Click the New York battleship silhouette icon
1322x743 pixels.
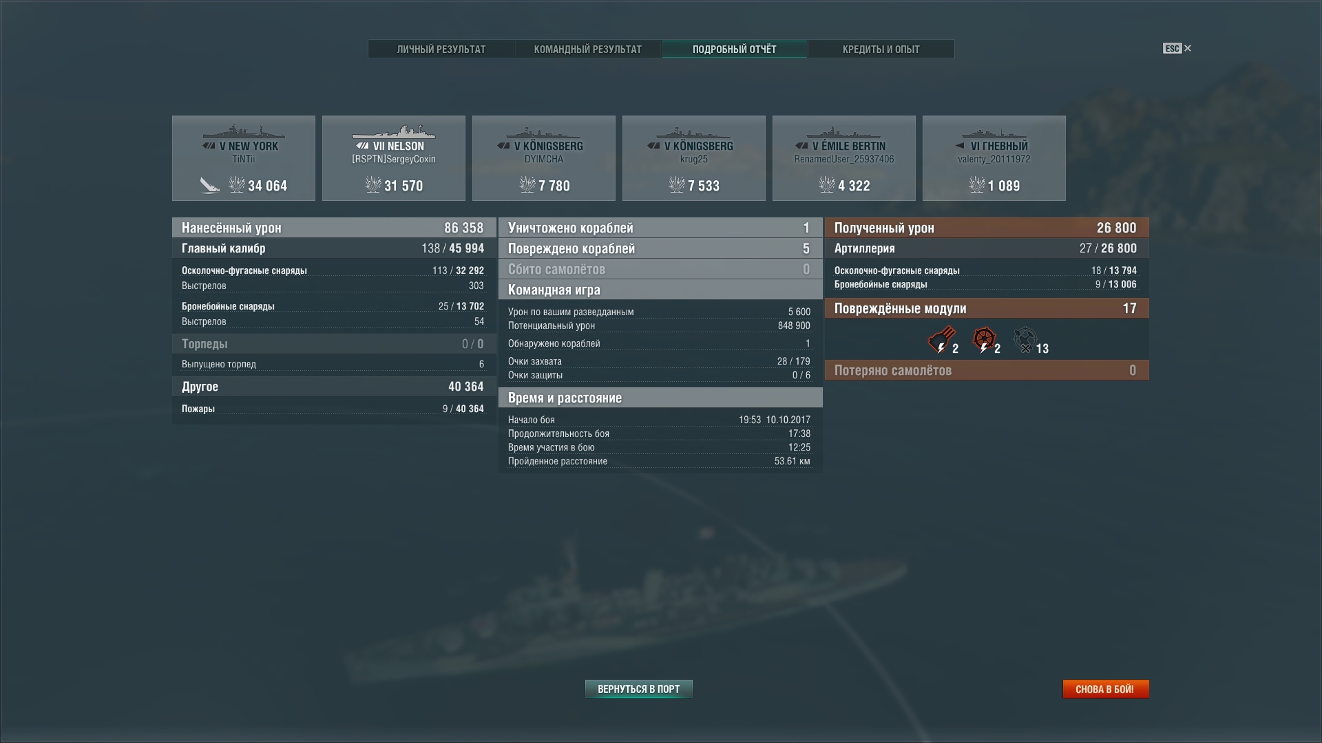243,132
